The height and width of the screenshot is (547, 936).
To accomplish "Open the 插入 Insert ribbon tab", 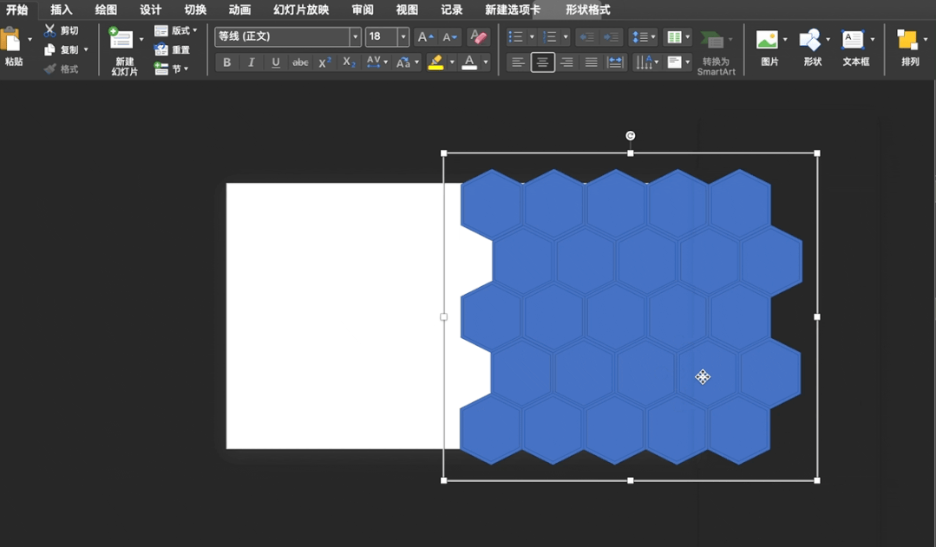I will (x=61, y=10).
